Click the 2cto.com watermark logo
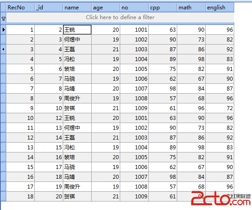This screenshot has height=210, width=252. click(x=221, y=198)
